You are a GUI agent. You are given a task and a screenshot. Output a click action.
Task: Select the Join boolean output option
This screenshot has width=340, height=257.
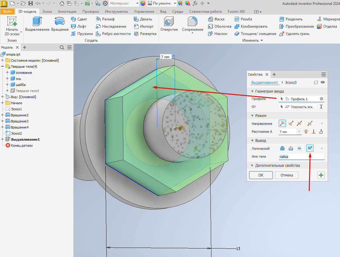[x=282, y=148]
